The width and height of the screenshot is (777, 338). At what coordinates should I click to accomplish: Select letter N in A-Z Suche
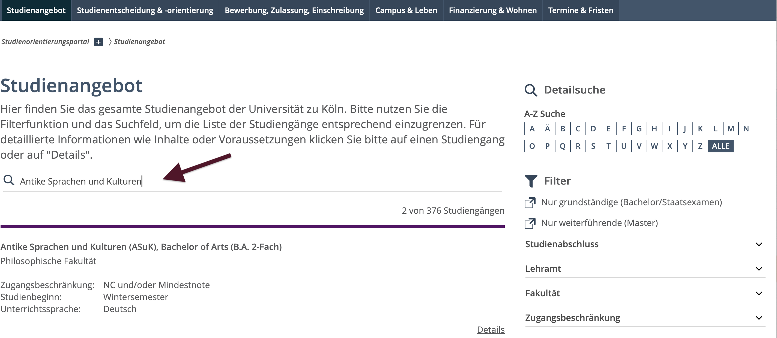746,129
